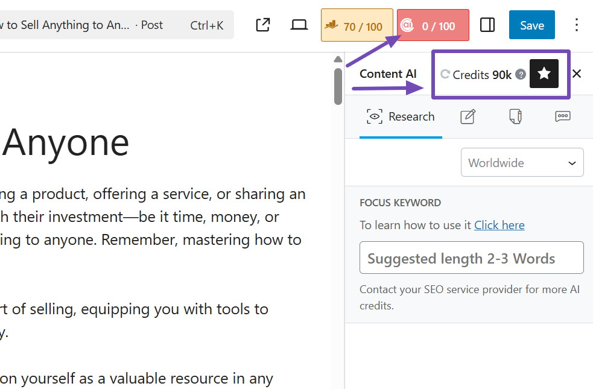Open the view post external link icon

click(262, 25)
